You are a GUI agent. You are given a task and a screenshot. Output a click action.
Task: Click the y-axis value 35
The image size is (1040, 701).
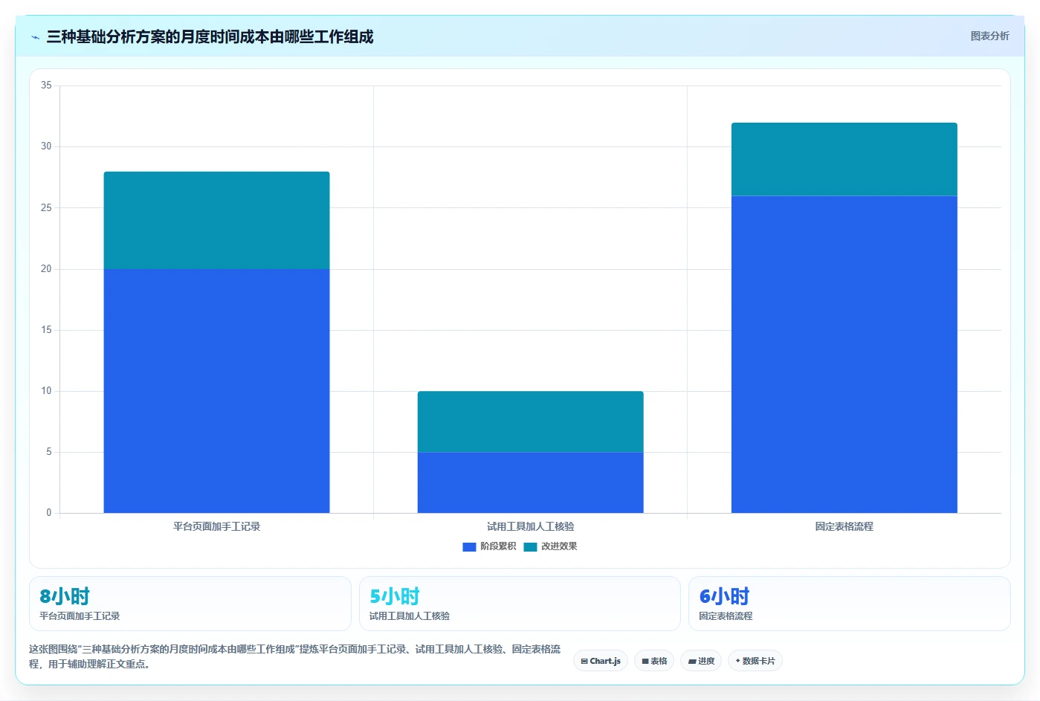click(46, 85)
